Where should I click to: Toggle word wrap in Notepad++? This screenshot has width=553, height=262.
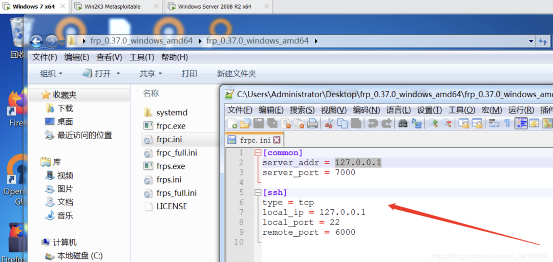pos(494,123)
